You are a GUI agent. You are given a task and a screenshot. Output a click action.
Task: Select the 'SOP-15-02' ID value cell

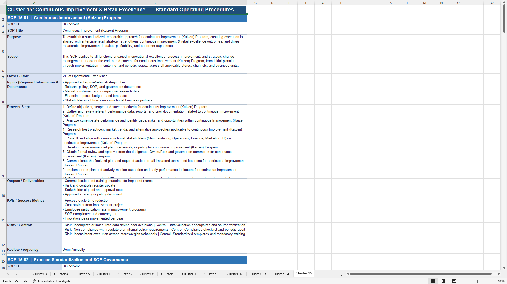tap(154, 267)
